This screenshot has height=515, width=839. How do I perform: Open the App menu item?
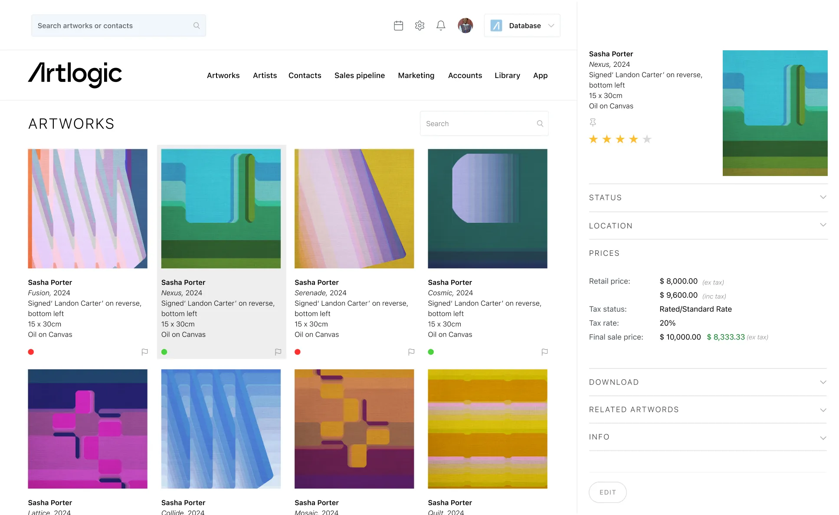coord(541,75)
